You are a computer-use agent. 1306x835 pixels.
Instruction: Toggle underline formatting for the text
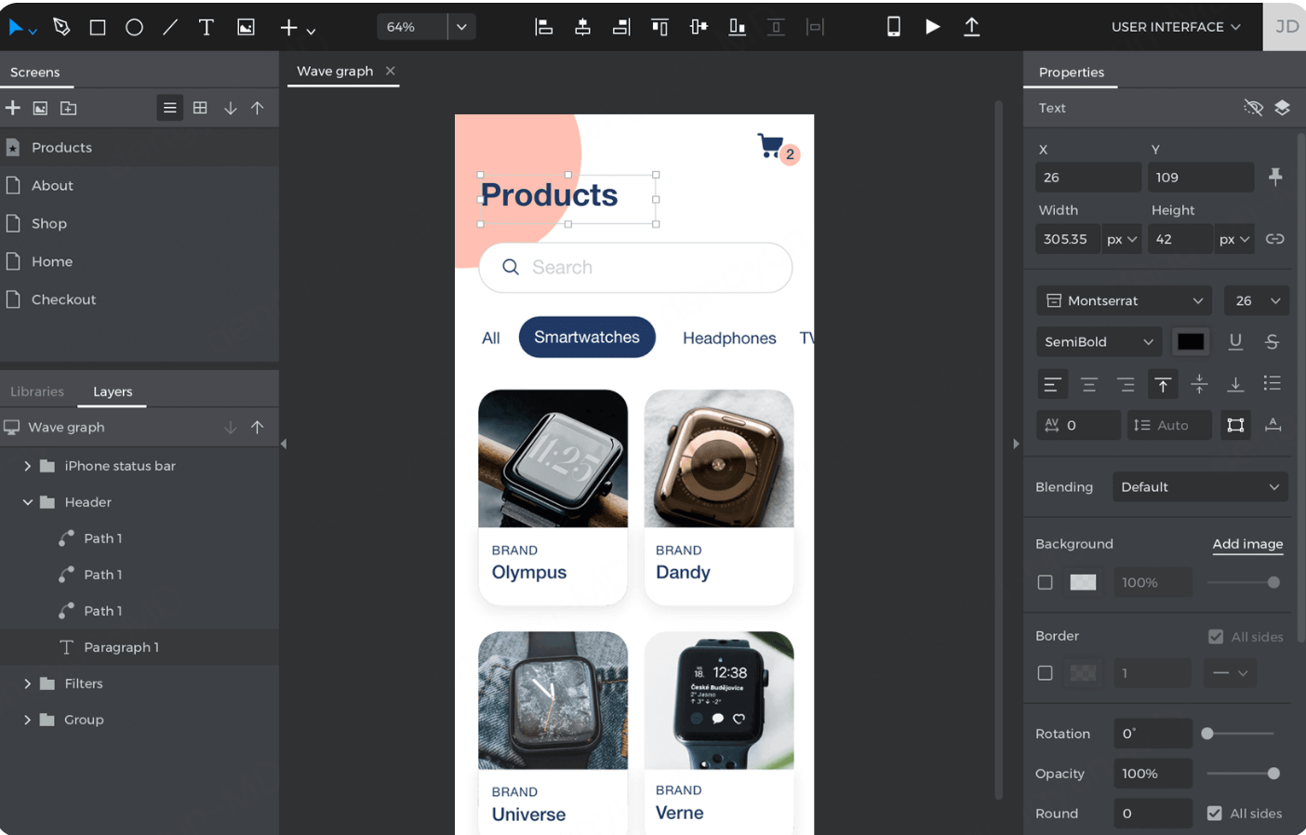click(x=1235, y=342)
